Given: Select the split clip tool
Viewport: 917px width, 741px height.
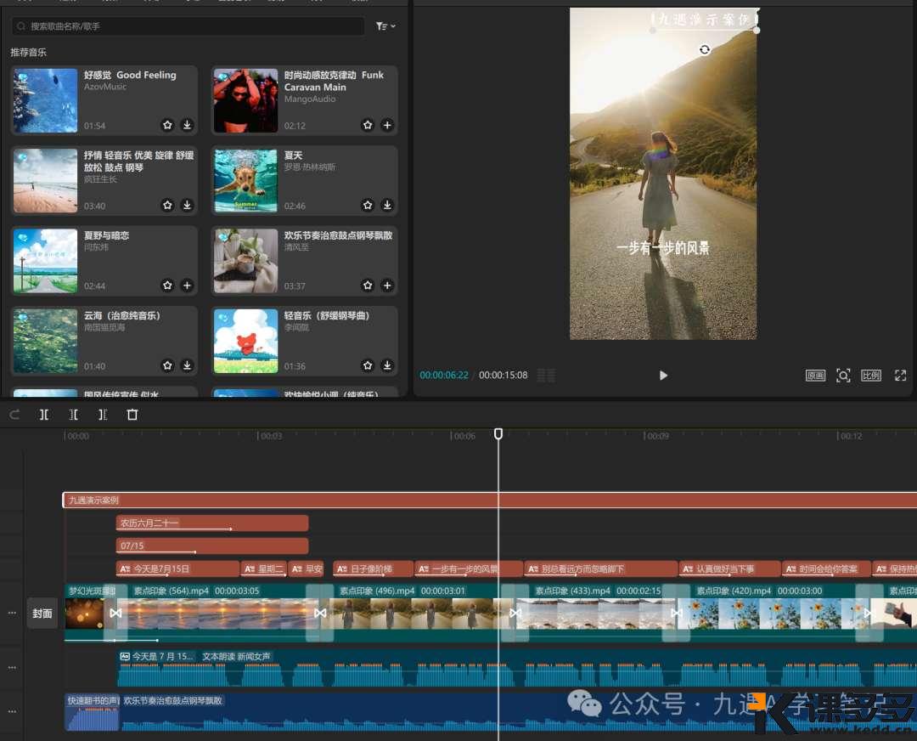Looking at the screenshot, I should (44, 415).
